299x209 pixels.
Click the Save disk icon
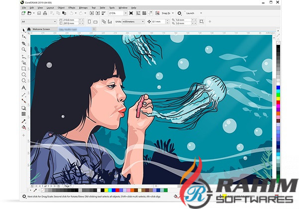39,13
